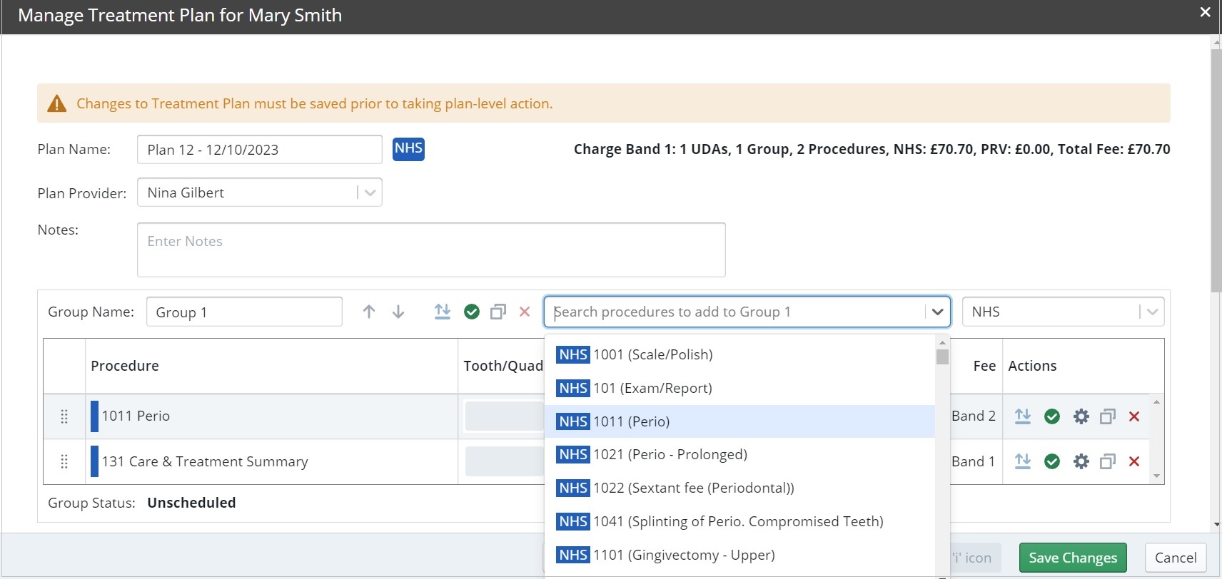Delete the Care & Treatment Summary procedure
1222x579 pixels.
tap(1134, 461)
